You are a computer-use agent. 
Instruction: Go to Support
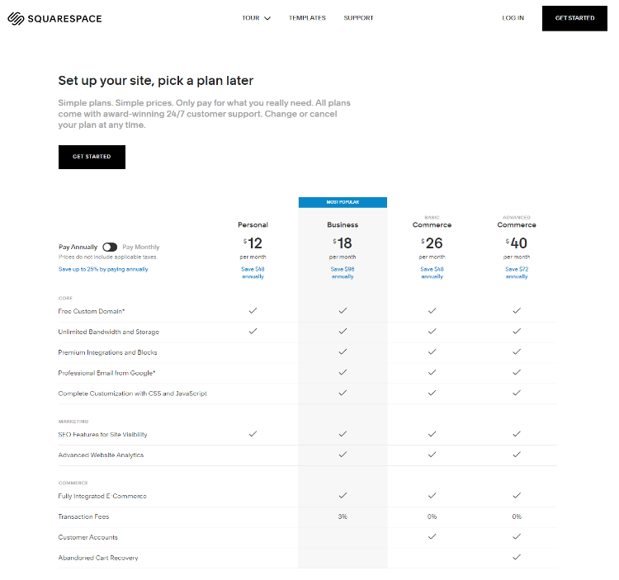point(358,18)
